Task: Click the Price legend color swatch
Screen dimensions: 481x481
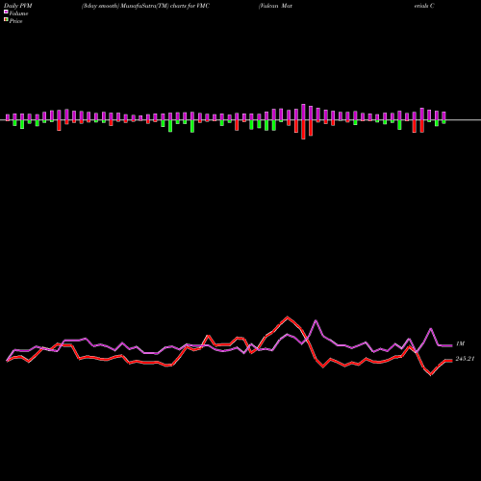Action: click(x=6, y=20)
